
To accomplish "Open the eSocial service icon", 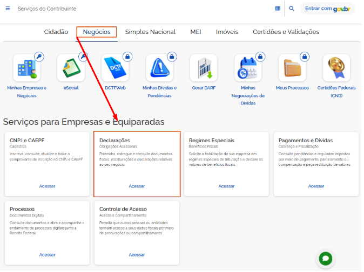I will (71, 68).
